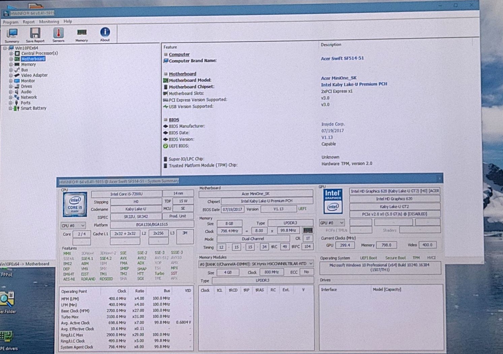Click the Dual-Channel mode field
This screenshot has width=503, height=354.
pos(253,238)
